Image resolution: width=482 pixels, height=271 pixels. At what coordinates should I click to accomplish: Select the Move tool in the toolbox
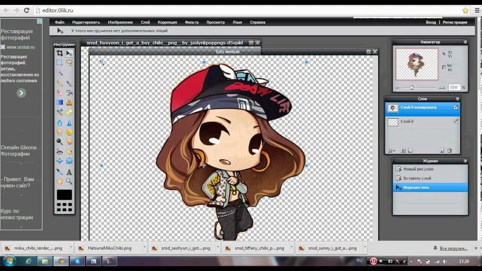(x=69, y=53)
